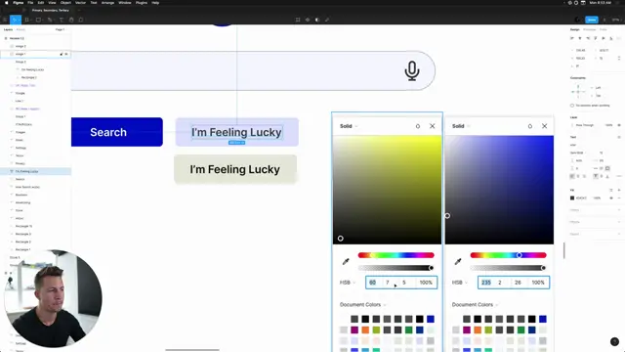Set text align top in Text section
Screen dimensions: 625x352
pyautogui.click(x=596, y=176)
